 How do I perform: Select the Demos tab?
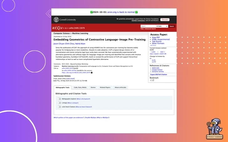coord(93,87)
